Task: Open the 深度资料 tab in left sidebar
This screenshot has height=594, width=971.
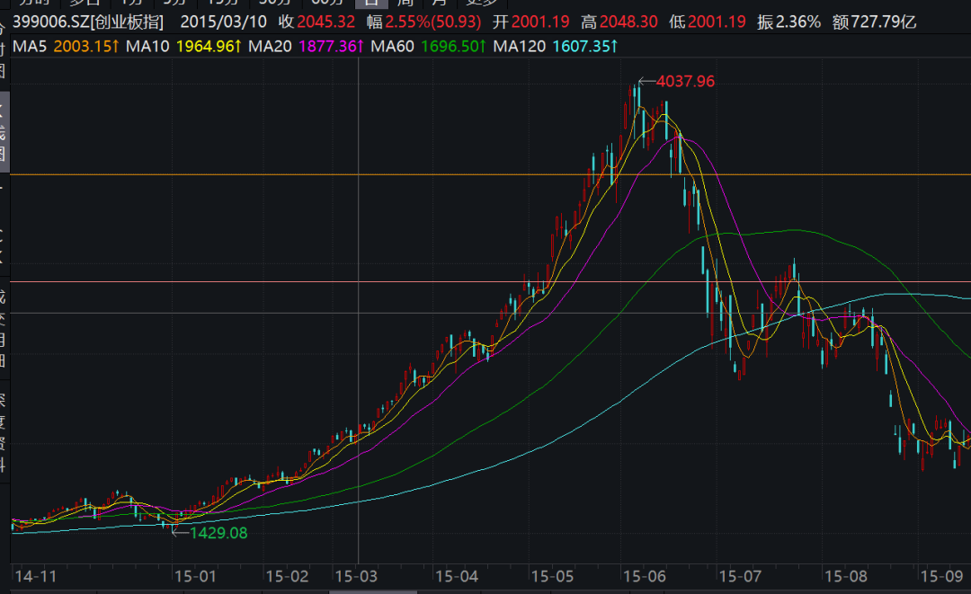Action: (x=4, y=431)
